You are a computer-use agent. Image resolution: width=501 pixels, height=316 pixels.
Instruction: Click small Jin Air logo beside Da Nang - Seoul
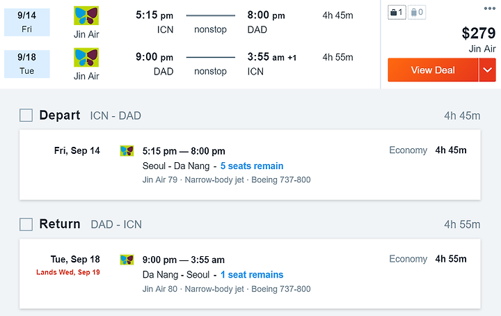pyautogui.click(x=127, y=260)
